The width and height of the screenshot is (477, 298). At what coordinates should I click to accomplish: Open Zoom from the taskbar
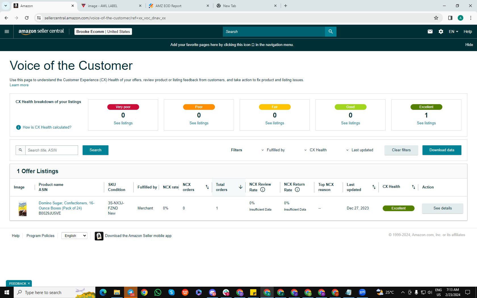362,292
